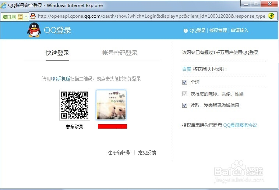The height and width of the screenshot is (190, 279).
Task: Open the dropdown arrow next to 证
Action: point(26,17)
